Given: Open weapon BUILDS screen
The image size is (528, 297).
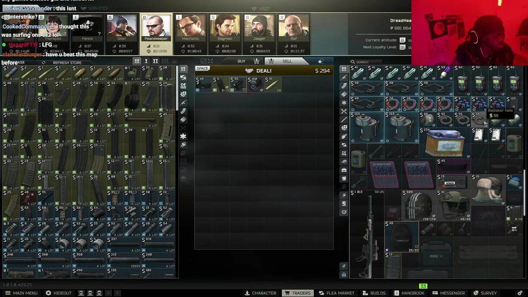Looking at the screenshot, I should pos(374,293).
